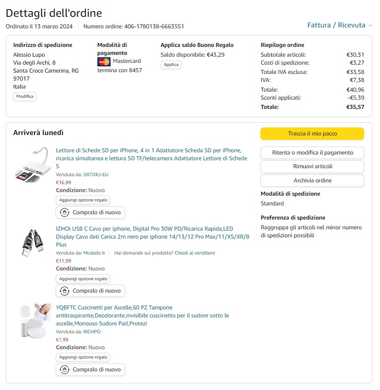This screenshot has height=390, width=380.
Task: Click the Mastercard payment logo icon
Action: (104, 62)
